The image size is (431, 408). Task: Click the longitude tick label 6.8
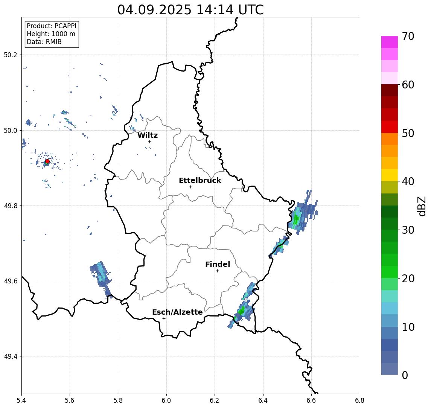pyautogui.click(x=360, y=400)
